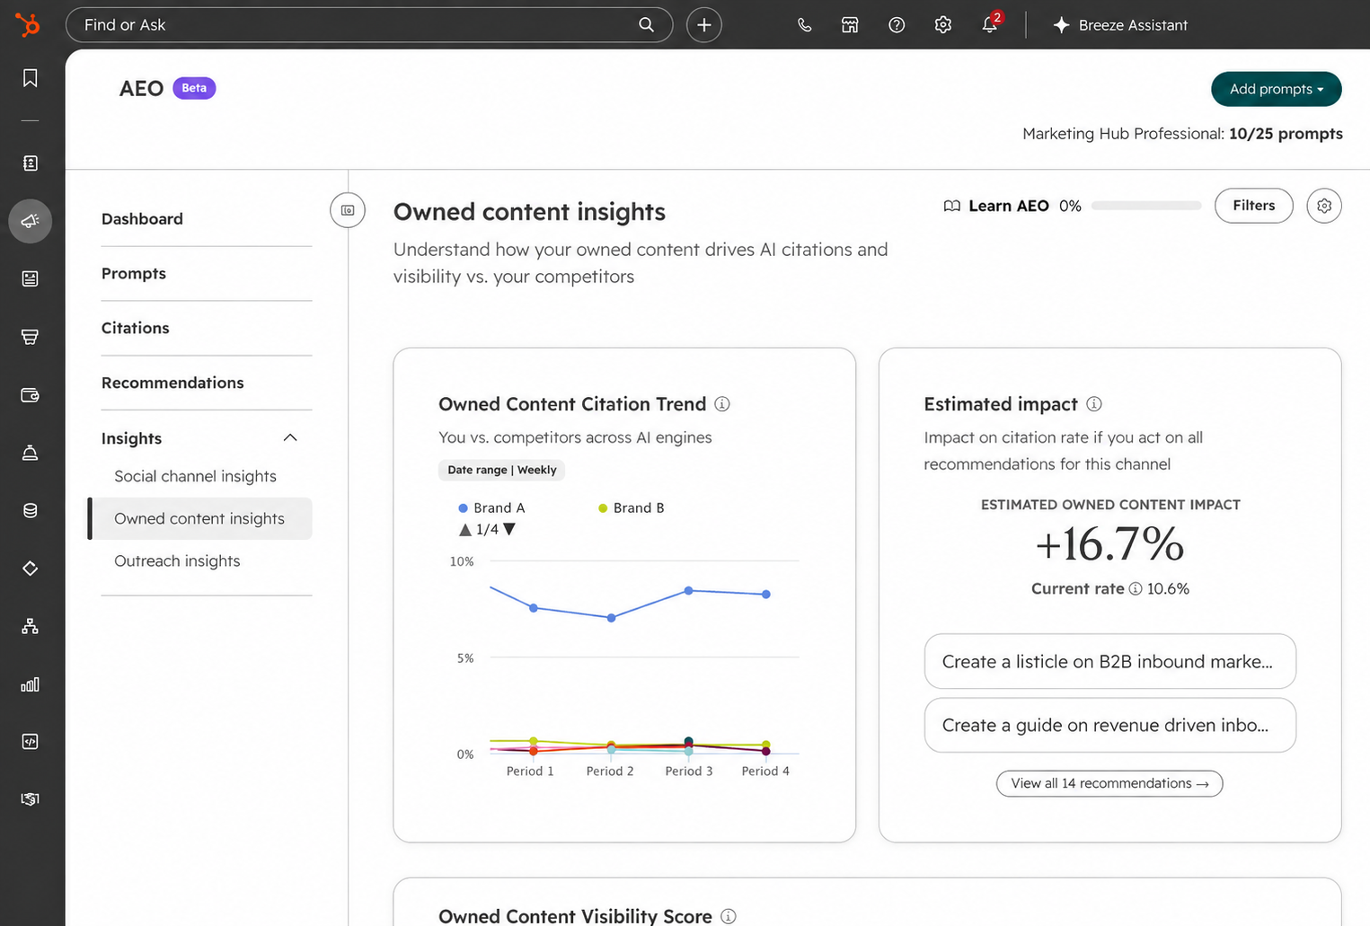Open the Prompts section

[134, 274]
